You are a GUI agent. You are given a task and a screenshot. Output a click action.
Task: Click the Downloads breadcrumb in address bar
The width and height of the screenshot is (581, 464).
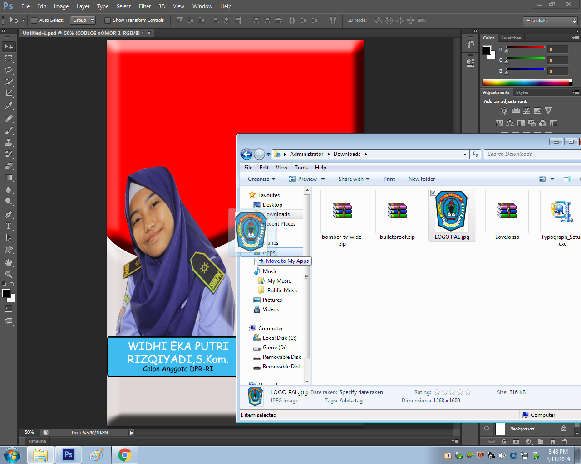coord(347,154)
